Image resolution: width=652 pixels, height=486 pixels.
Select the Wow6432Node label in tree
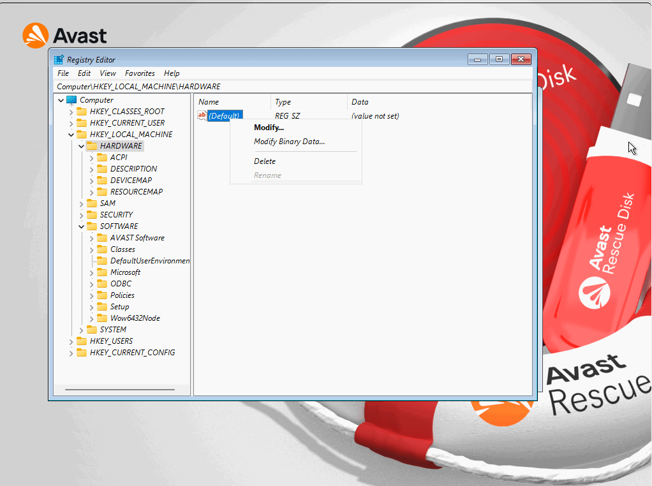pyautogui.click(x=135, y=318)
